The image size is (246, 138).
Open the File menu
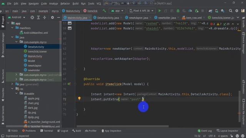[x=9, y=3]
